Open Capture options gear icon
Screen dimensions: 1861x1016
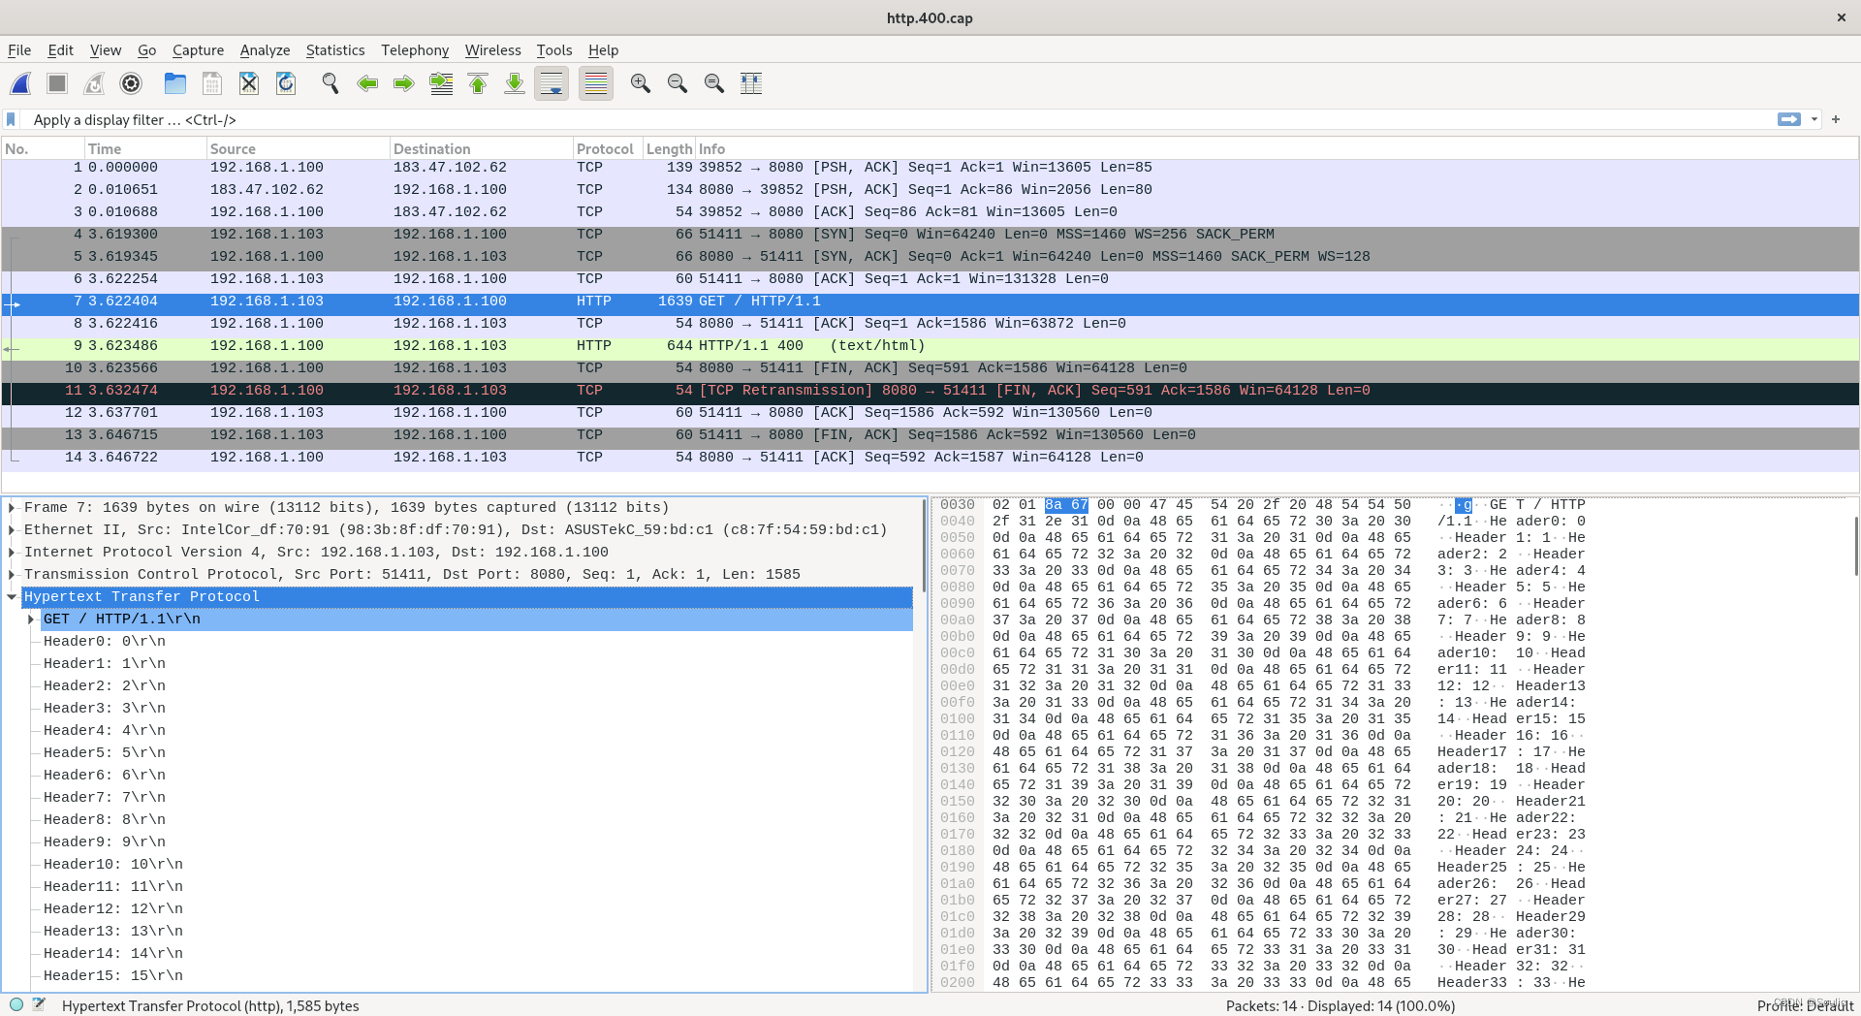click(131, 83)
